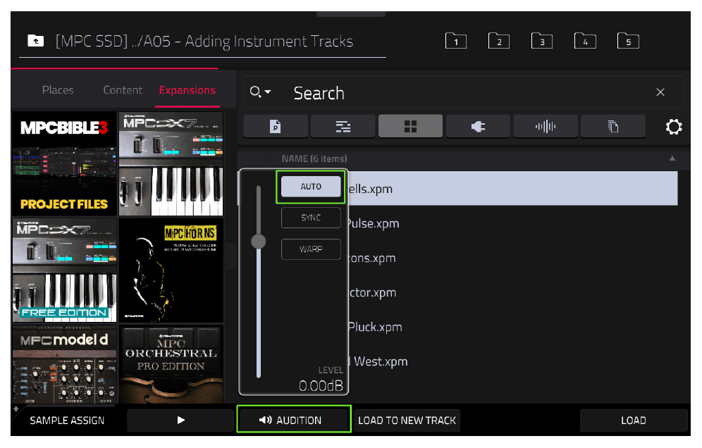
Task: Open folder shortcut 5
Action: 628,41
